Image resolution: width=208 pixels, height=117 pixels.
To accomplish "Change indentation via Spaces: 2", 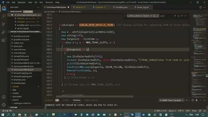I will point(172,110).
